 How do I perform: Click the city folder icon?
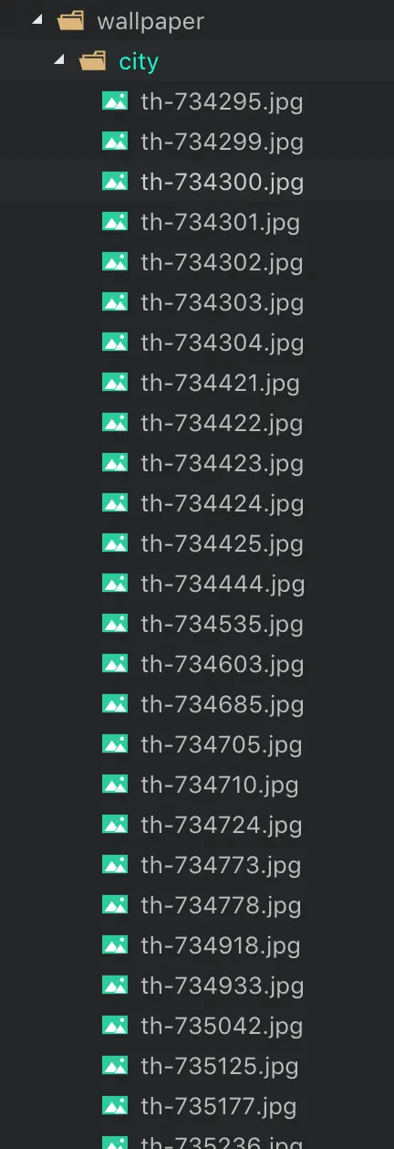(93, 61)
